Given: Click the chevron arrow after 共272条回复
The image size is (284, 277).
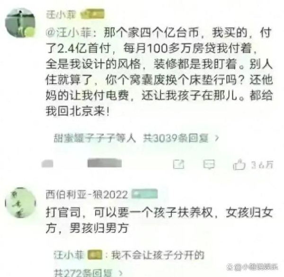Looking at the screenshot, I should (x=121, y=273).
